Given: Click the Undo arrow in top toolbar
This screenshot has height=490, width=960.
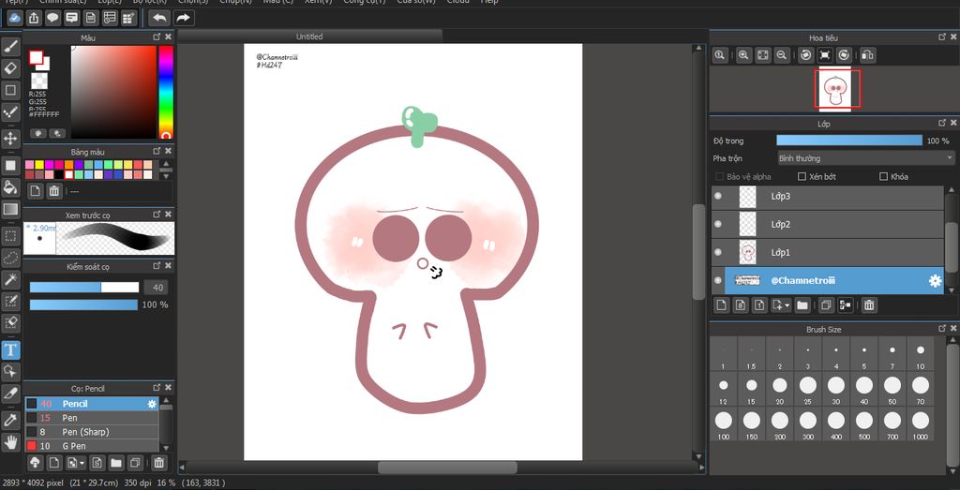Looking at the screenshot, I should 158,18.
